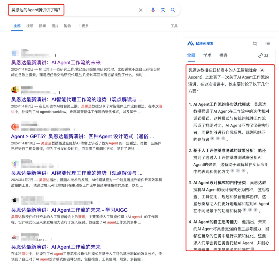Click heading AI Agent工作流的多步迭代模式

tap(222, 104)
